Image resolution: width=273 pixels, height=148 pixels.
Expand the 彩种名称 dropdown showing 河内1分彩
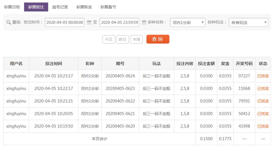click(x=188, y=22)
